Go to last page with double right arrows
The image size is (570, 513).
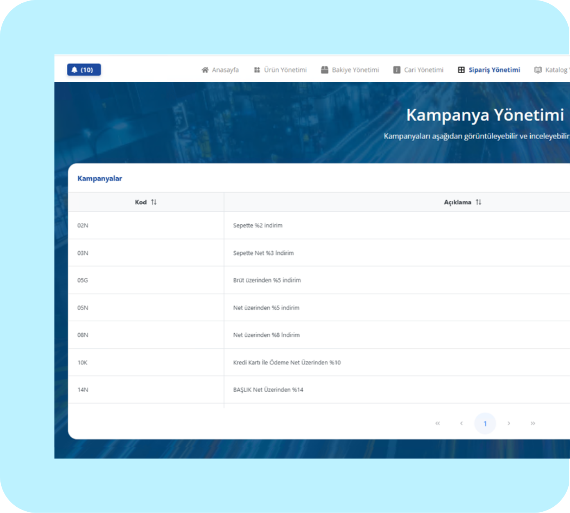533,423
